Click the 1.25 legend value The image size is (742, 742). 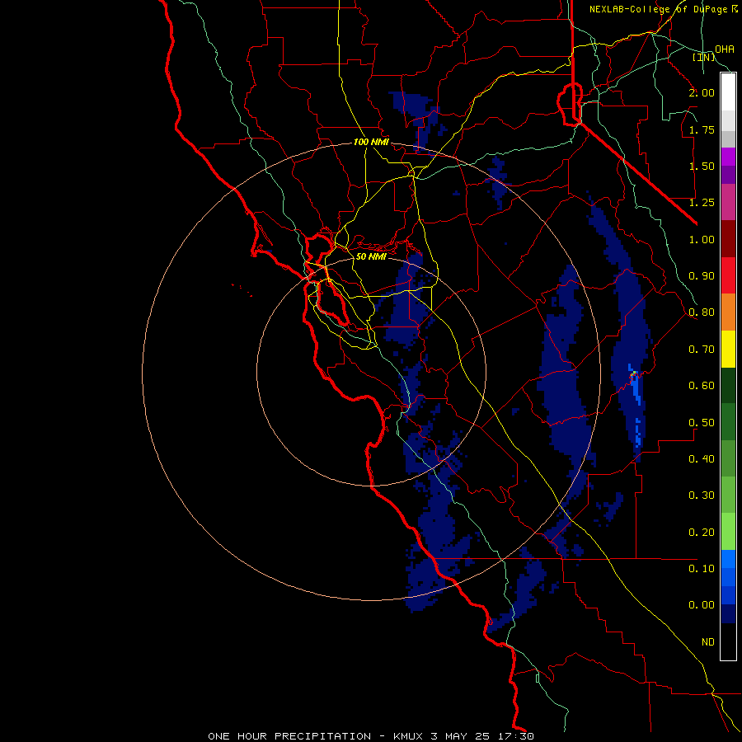702,203
